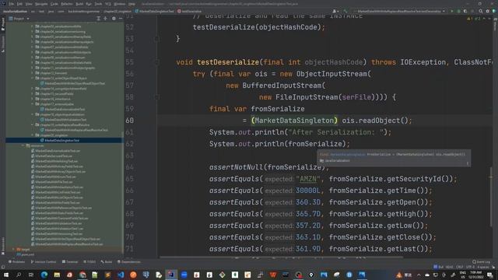Open Bookmarks tool window from left stripe
The image size is (498, 280).
pos(3,246)
